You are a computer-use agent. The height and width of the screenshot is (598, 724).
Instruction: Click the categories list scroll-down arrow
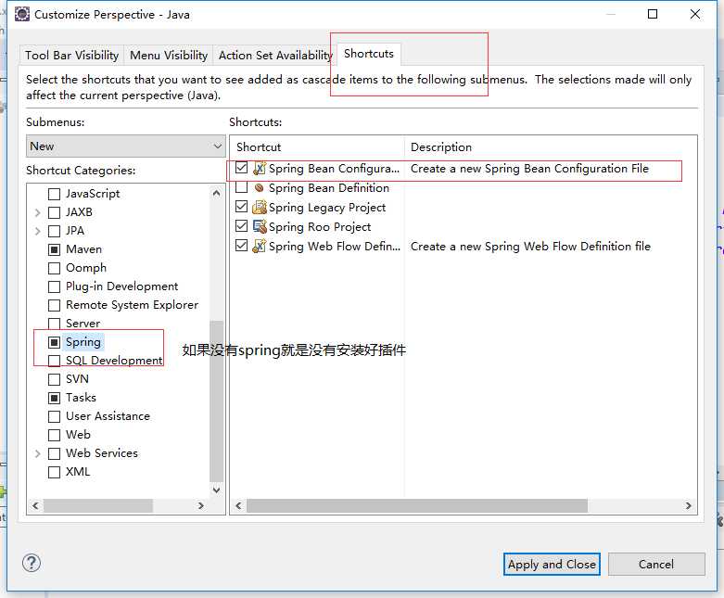point(216,490)
